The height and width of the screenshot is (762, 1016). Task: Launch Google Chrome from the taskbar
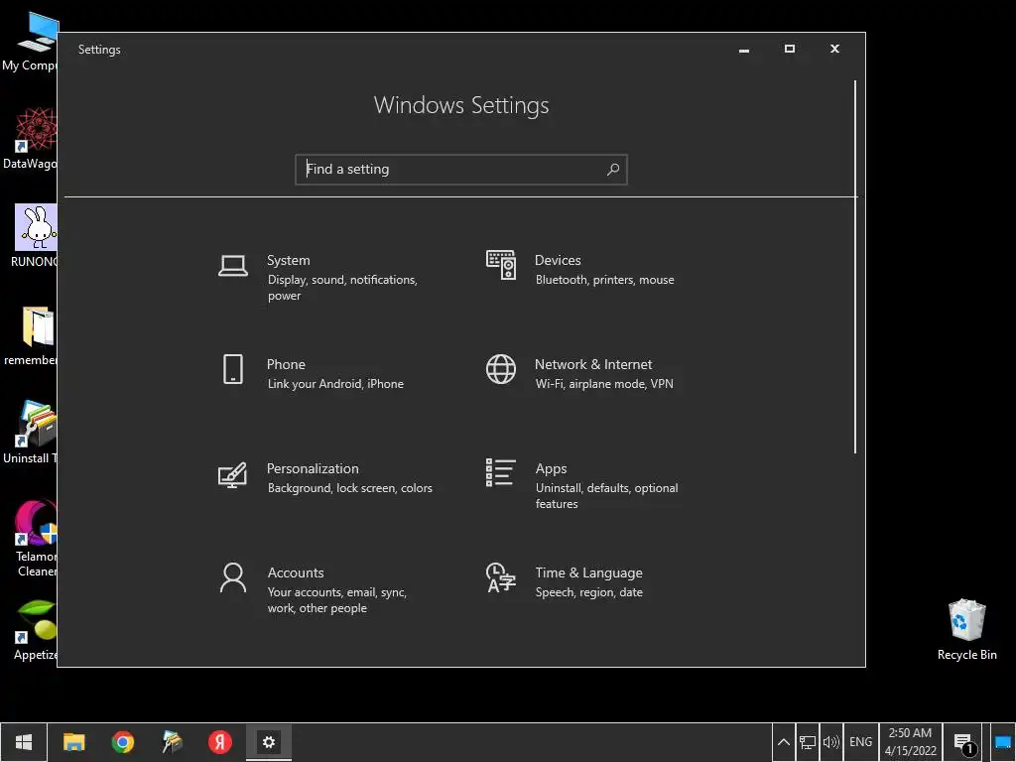122,742
